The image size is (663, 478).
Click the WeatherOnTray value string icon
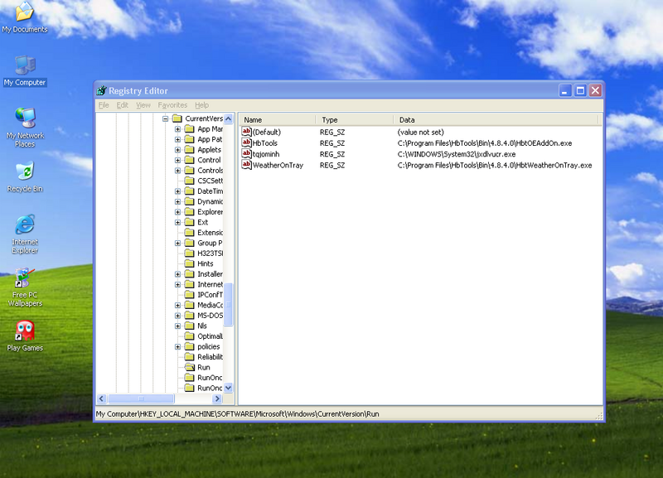(246, 165)
